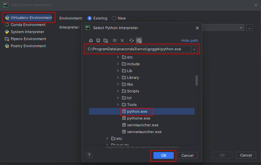Expand the Tools folder node
Screen dimensions: 261x165
pos(118,105)
